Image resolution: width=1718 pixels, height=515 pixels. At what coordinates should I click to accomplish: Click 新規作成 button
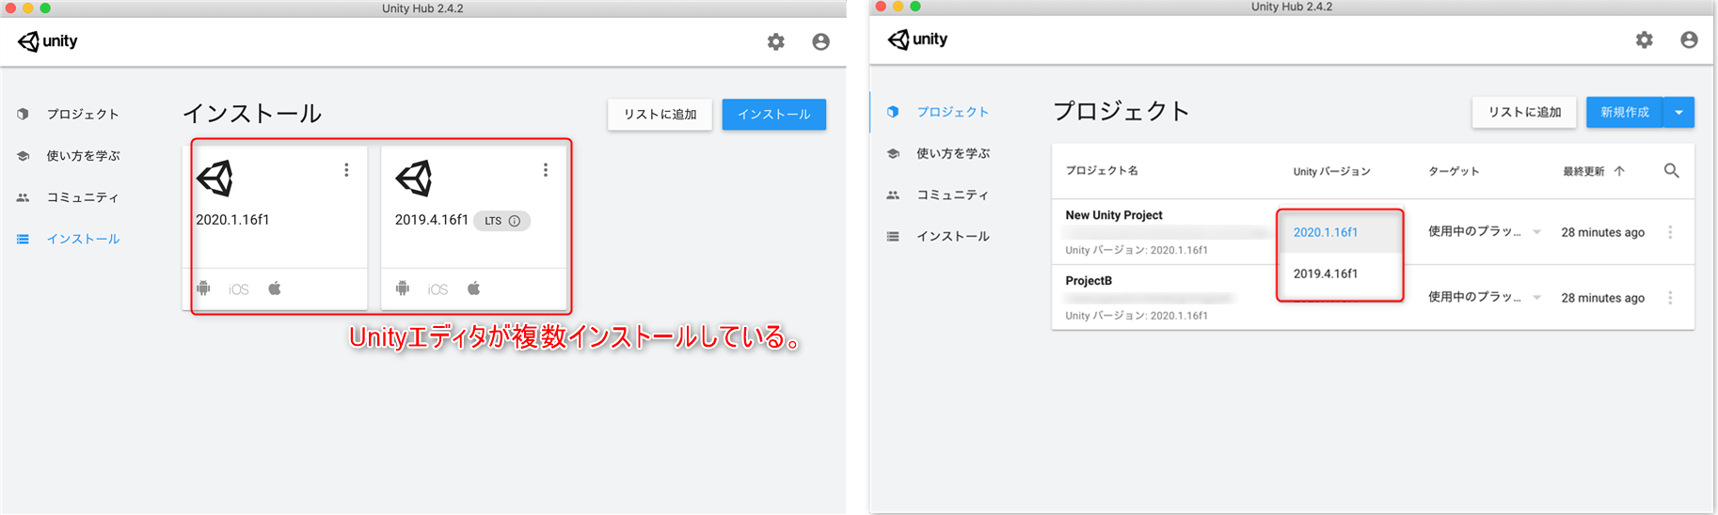(1625, 112)
